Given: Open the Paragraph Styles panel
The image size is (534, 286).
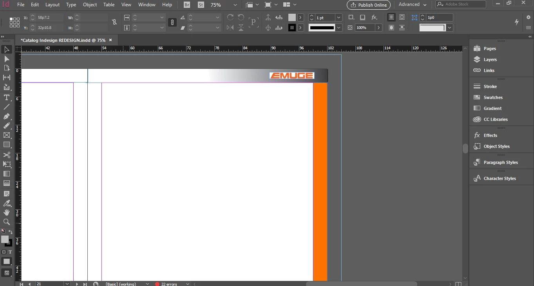Looking at the screenshot, I should point(501,162).
